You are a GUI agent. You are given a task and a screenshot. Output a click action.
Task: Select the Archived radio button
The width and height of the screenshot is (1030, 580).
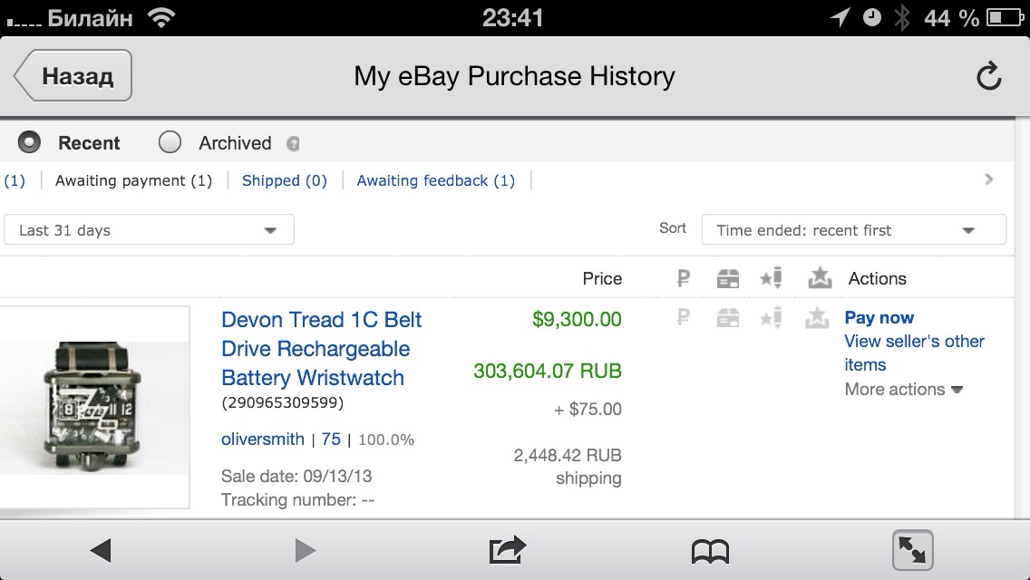170,142
